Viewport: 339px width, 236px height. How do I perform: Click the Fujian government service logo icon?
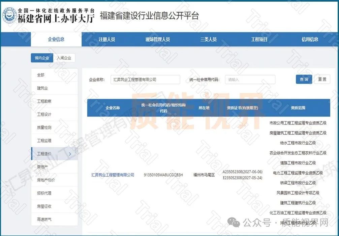coord(9,15)
